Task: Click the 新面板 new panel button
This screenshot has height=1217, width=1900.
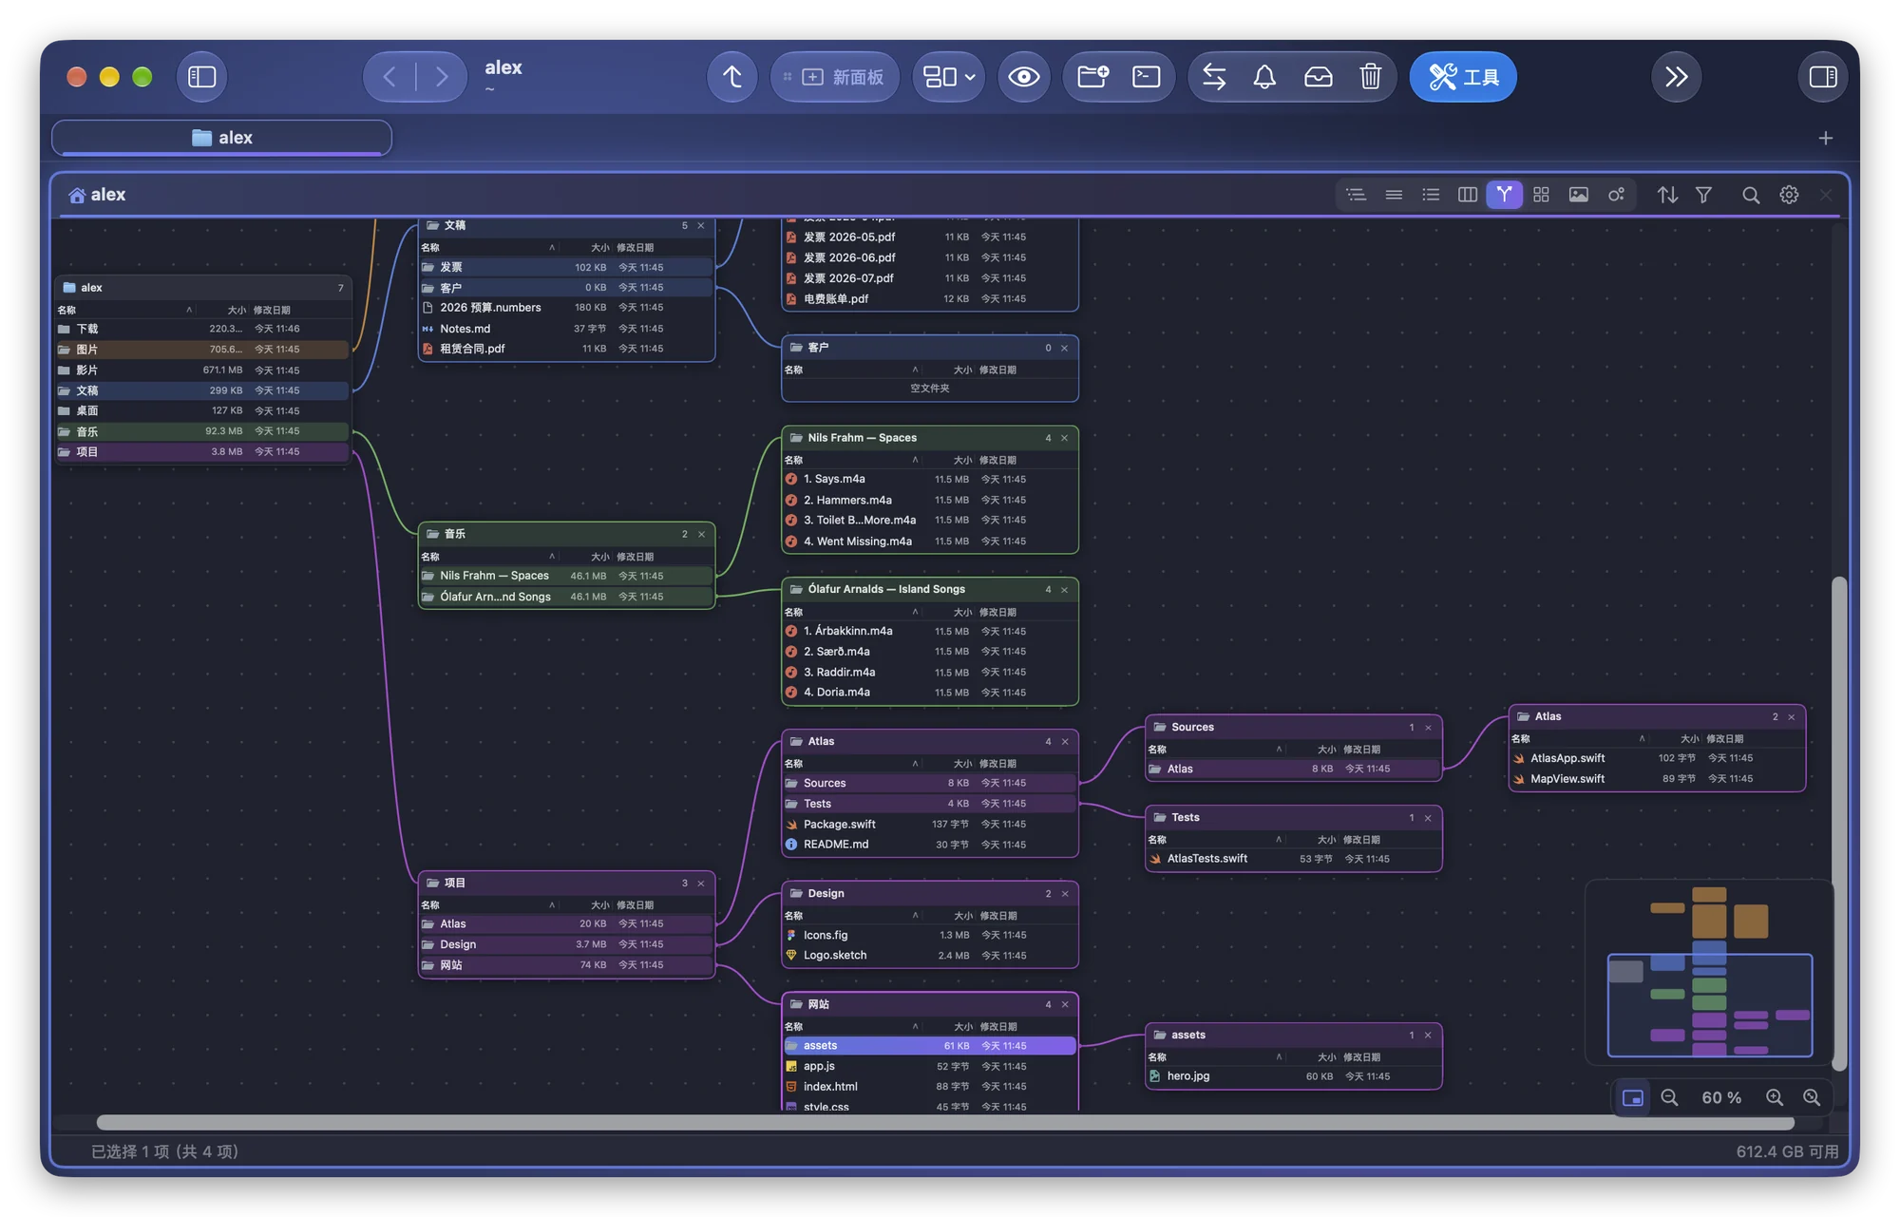Action: (835, 77)
